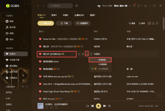This screenshot has height=111, width=165.
Task: Click the remove minus icon beside 炎亚纶
Action: tap(91, 54)
